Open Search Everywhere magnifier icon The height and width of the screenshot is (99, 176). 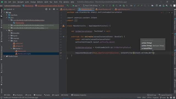pyautogui.click(x=171, y=5)
